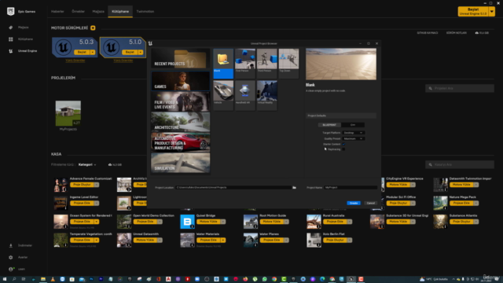Select the Games category
503x283 pixels.
181,81
